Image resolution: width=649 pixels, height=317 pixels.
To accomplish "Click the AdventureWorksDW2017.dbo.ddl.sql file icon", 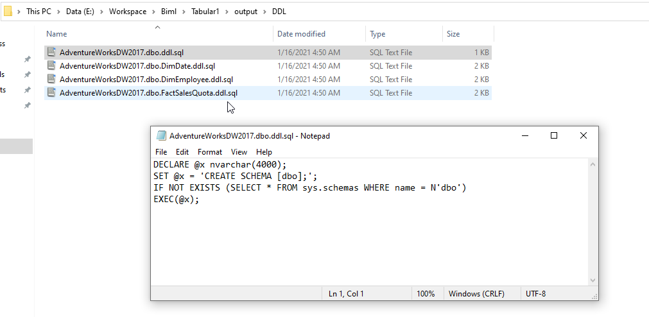I will [51, 53].
